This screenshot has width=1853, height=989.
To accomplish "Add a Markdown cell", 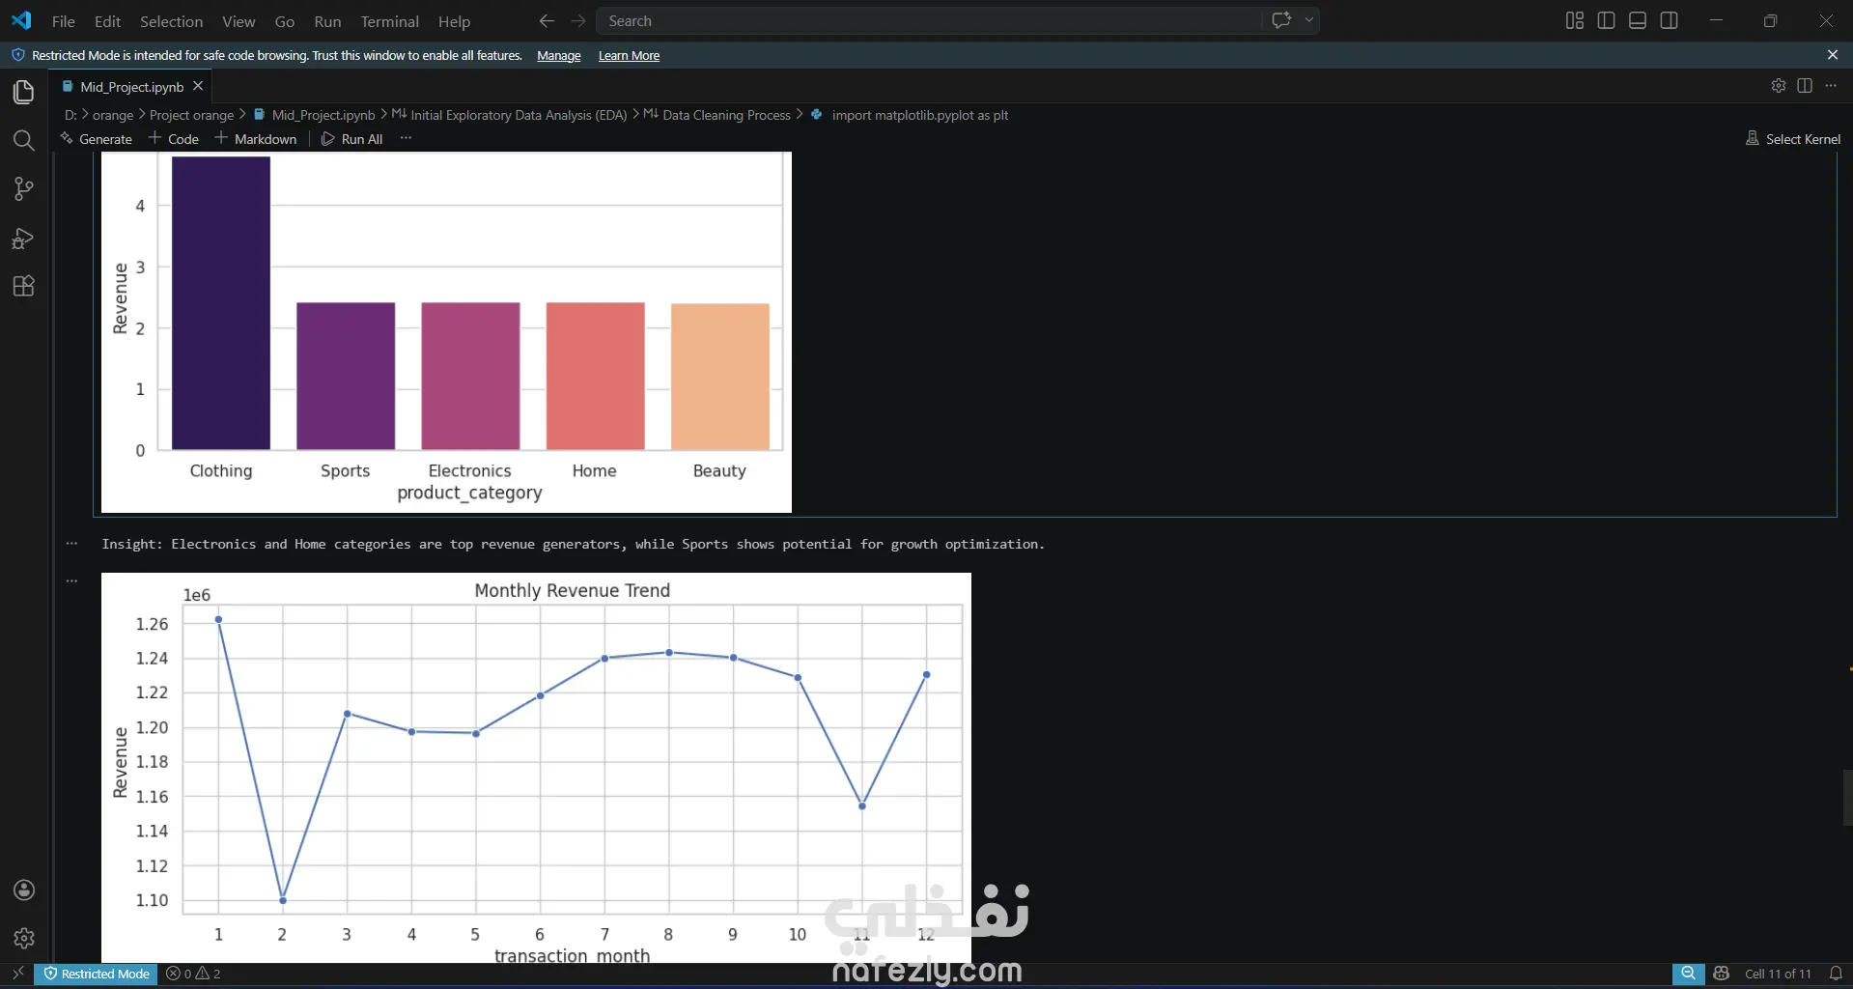I will point(256,139).
